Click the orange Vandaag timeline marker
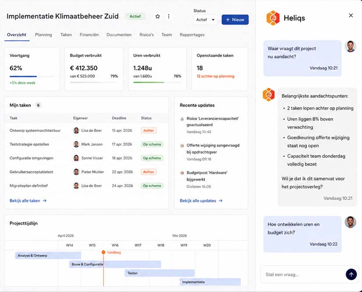This screenshot has width=362, height=292. [x=103, y=252]
